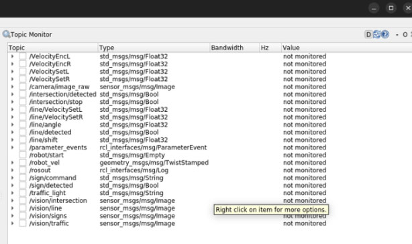Click the reload/refresh plugin icon
Screen dimensions: 412x244
377,34
